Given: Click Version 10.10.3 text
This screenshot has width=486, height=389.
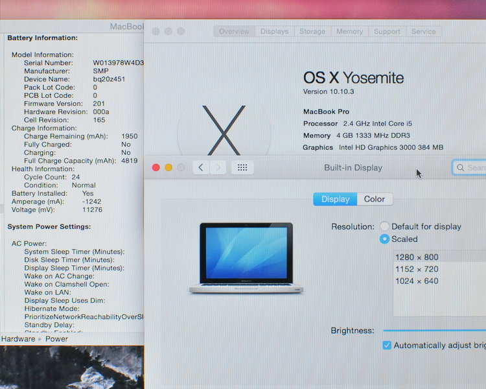Looking at the screenshot, I should [329, 91].
